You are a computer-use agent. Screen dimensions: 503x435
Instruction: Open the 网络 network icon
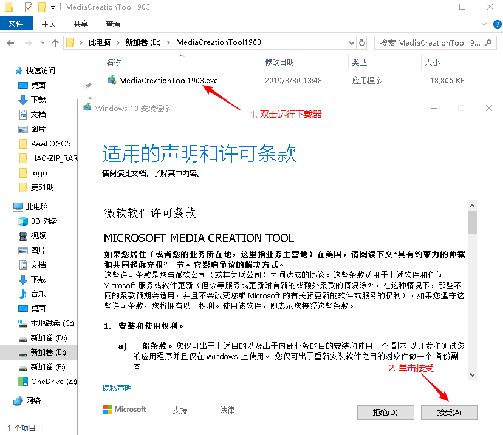coord(18,401)
